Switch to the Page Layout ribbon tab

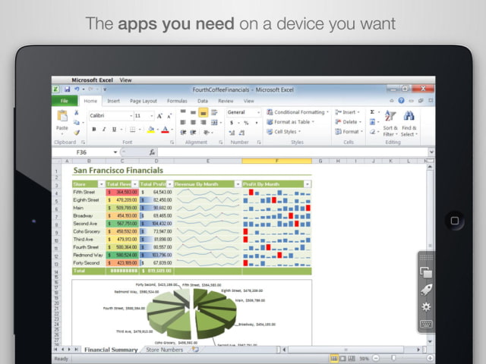coord(144,101)
